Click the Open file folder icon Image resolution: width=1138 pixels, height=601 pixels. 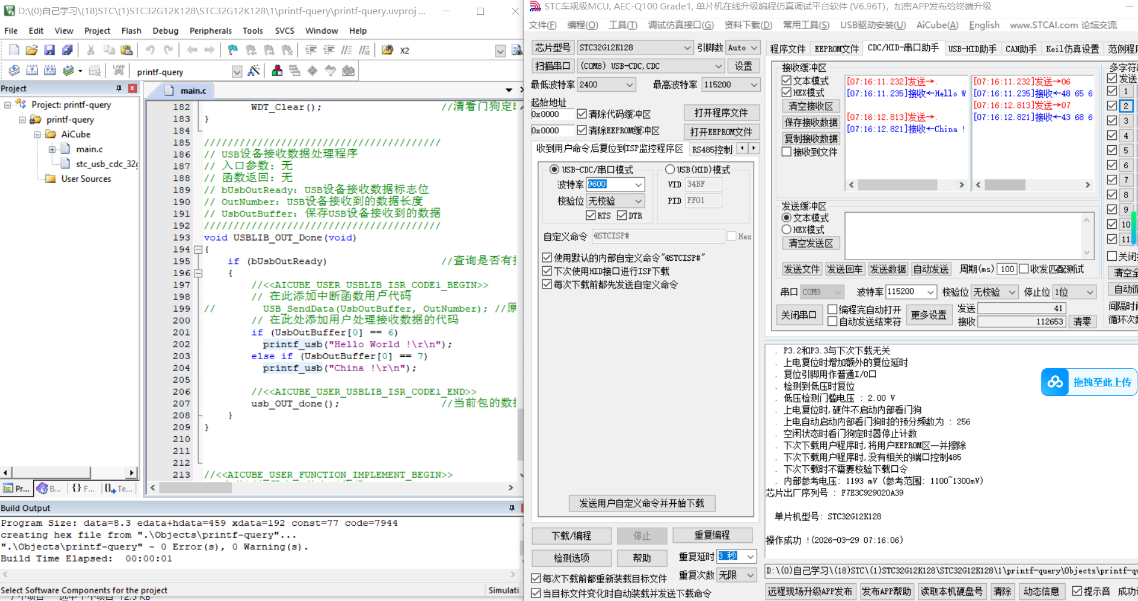point(32,50)
